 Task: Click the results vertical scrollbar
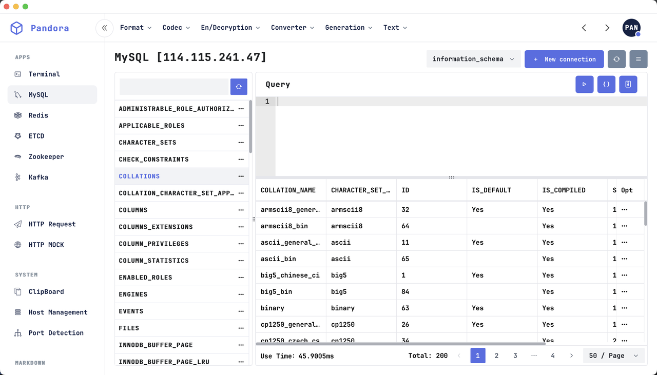click(x=646, y=213)
